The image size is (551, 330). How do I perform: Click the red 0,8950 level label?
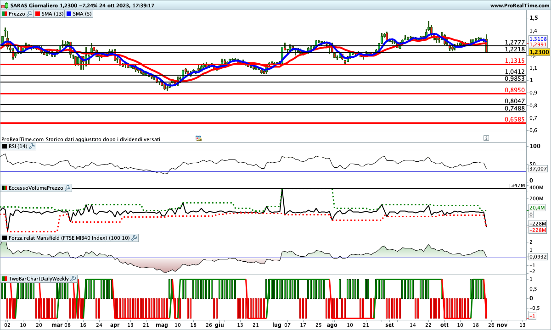coord(515,90)
